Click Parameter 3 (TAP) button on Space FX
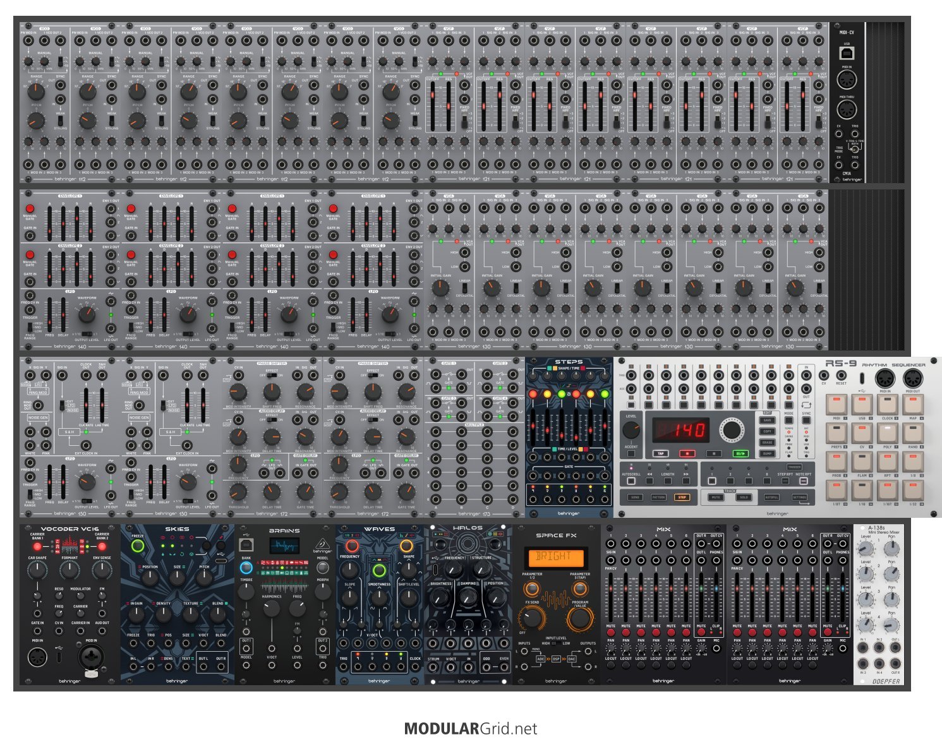This screenshot has height=742, width=942. tap(579, 589)
